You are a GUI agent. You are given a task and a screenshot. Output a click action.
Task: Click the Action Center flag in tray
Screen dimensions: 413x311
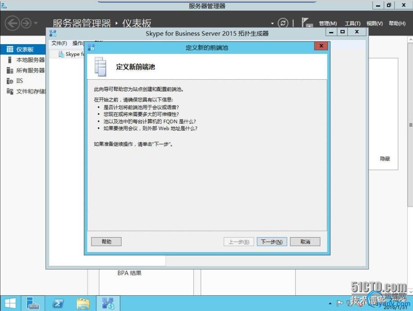340,303
